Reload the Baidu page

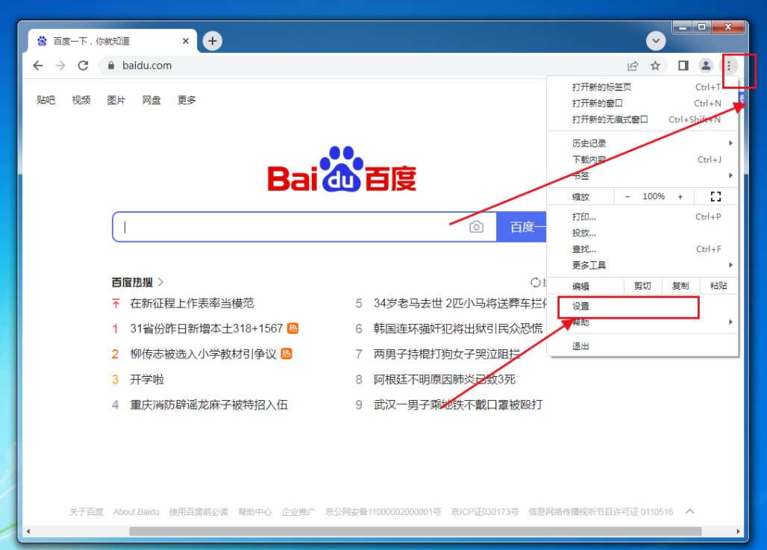point(83,66)
